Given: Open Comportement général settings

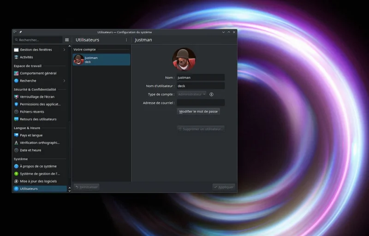Looking at the screenshot, I should pos(40,73).
